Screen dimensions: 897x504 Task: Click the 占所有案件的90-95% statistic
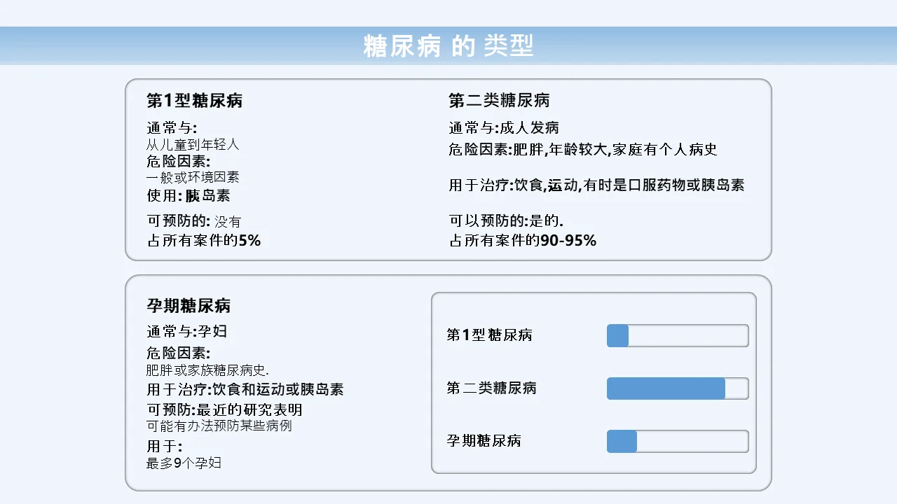click(523, 241)
